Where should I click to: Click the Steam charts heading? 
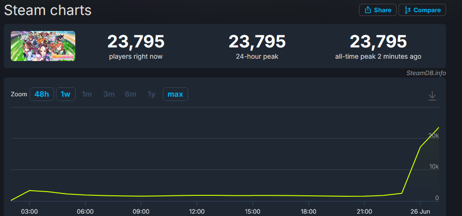point(48,10)
